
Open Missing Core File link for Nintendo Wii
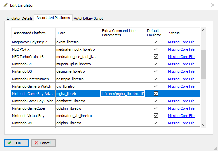(181, 123)
